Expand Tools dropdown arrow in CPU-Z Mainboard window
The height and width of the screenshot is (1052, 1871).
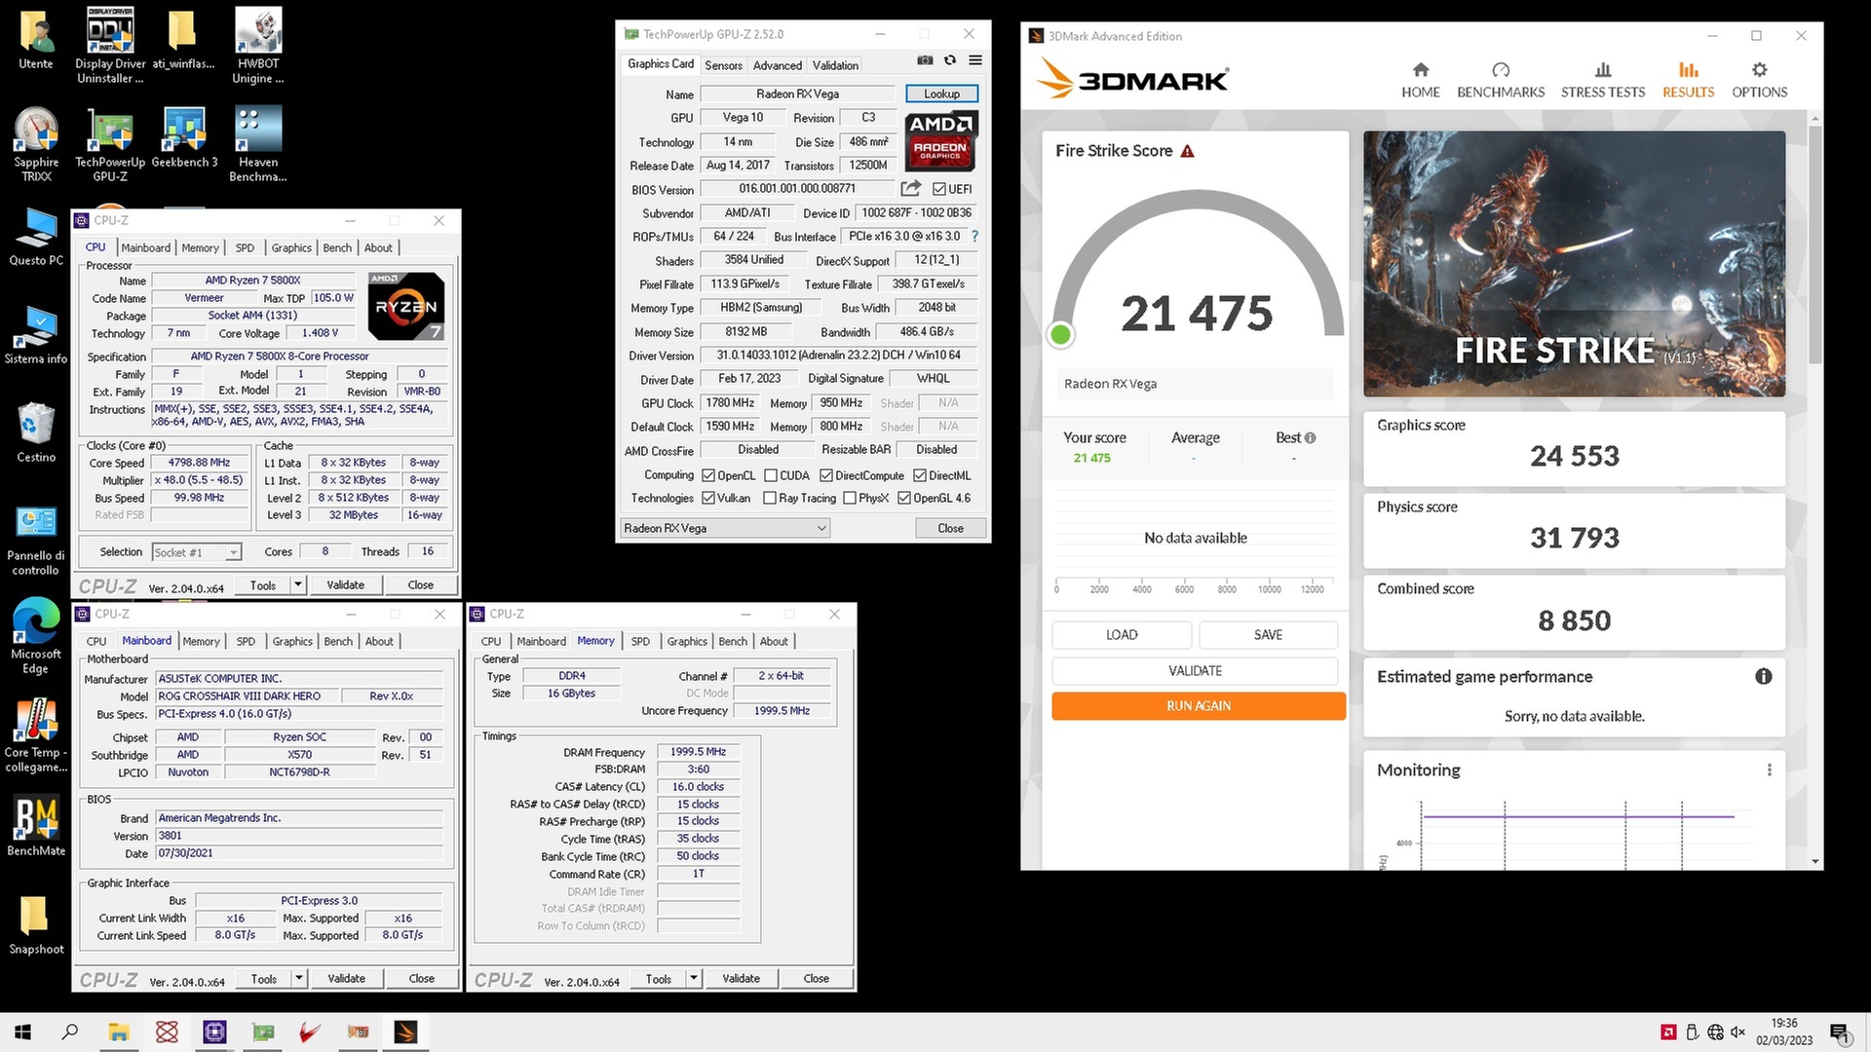pyautogui.click(x=299, y=978)
